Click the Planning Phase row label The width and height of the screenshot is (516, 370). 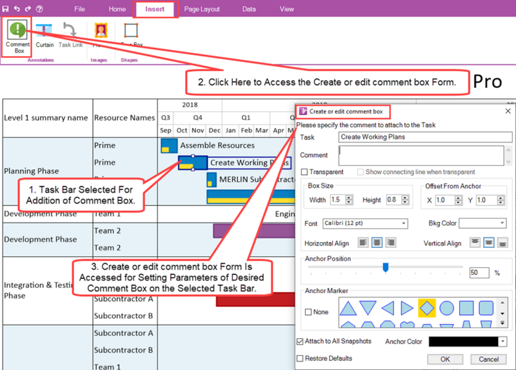(32, 171)
